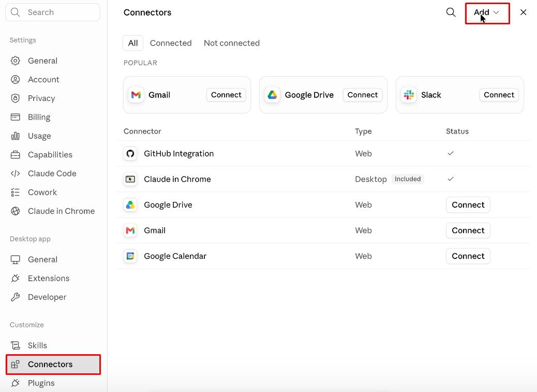Click the search magnifier icon beside Add
This screenshot has height=392, width=537.
[x=451, y=12]
